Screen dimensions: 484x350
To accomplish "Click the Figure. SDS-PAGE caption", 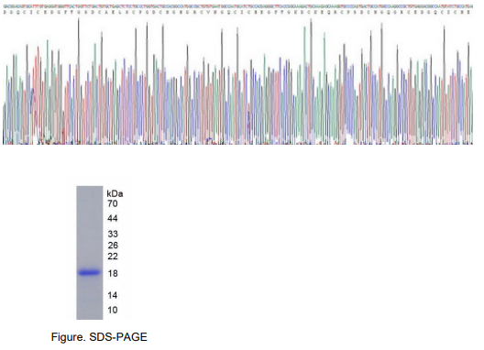I will (x=99, y=337).
